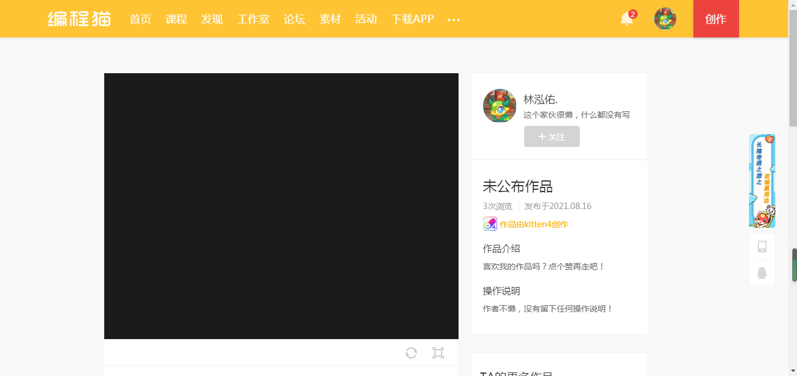Click the 喜欢我的作品吗？点个赞再走吧！ text
Image resolution: width=797 pixels, height=376 pixels.
(544, 266)
